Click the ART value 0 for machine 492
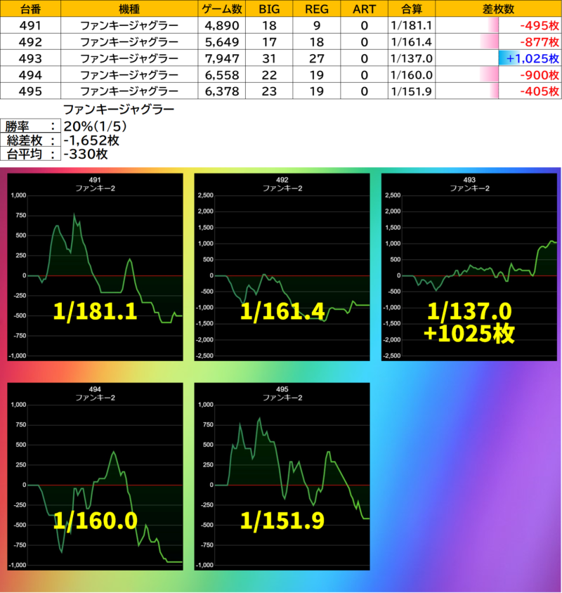The width and height of the screenshot is (562, 593). (x=364, y=41)
